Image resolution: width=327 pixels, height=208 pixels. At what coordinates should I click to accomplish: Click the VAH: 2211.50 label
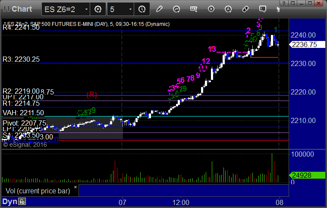(x=23, y=113)
